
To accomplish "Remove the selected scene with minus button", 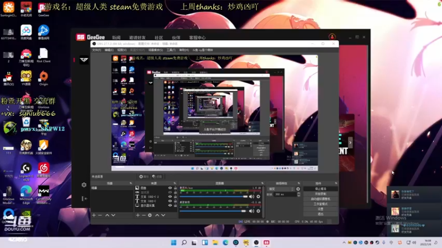I will coord(100,215).
